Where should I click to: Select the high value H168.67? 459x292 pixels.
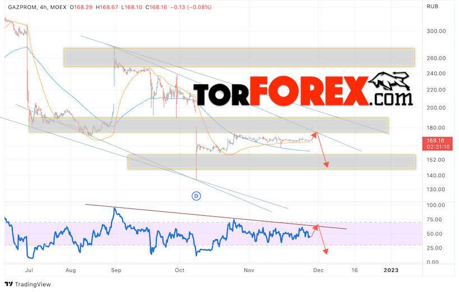[106, 7]
